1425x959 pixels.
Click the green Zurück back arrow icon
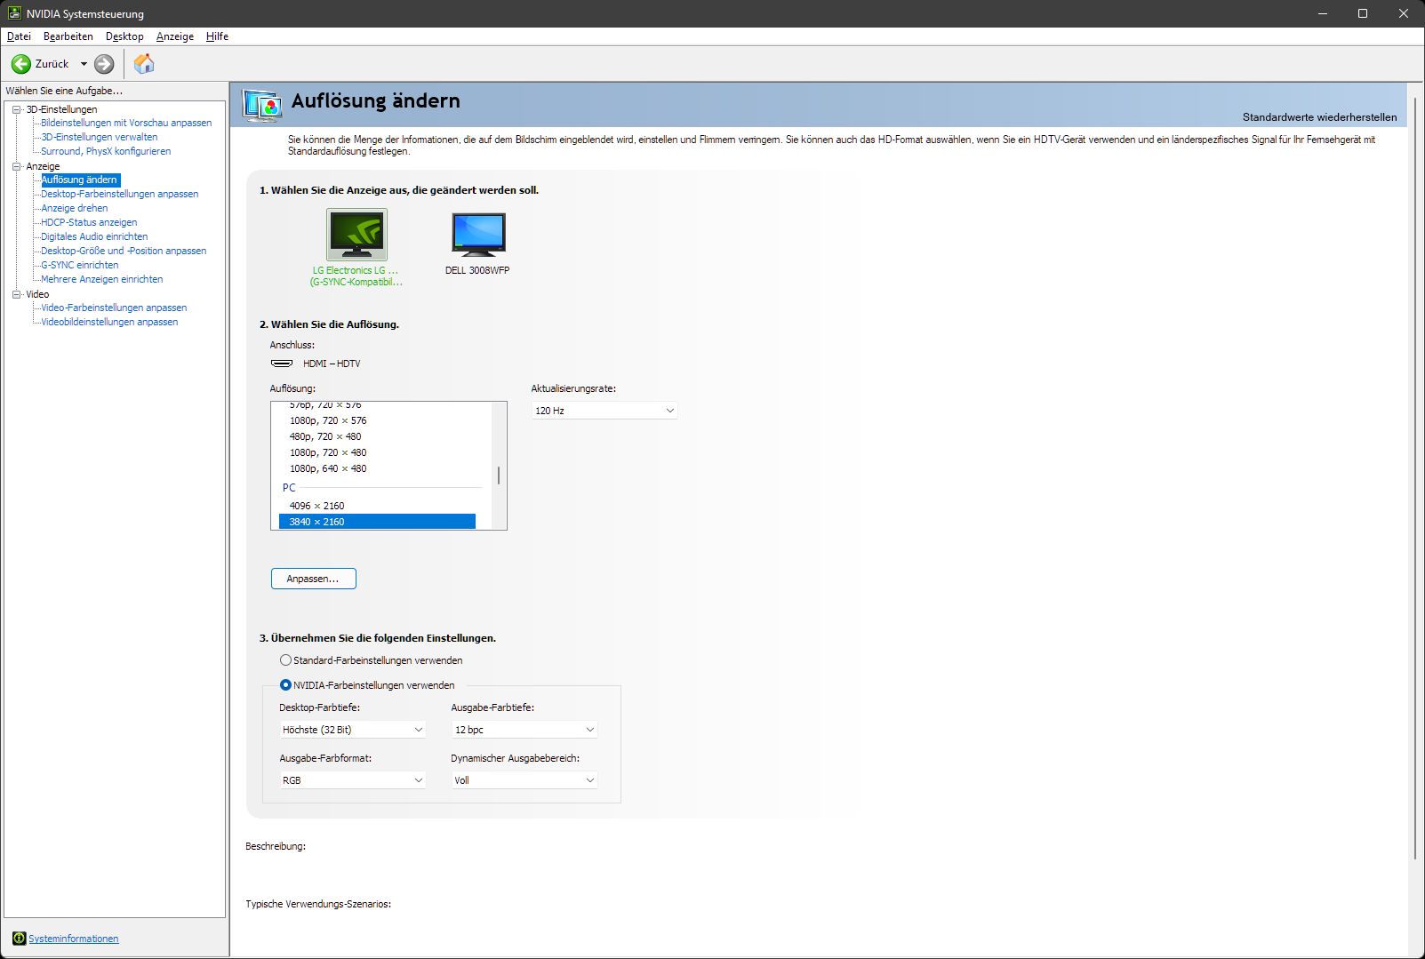coord(20,64)
